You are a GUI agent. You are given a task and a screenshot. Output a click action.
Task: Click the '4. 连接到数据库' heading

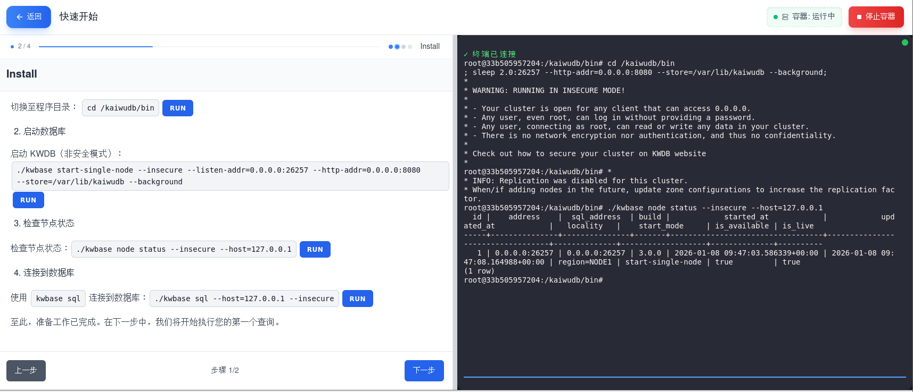(44, 272)
